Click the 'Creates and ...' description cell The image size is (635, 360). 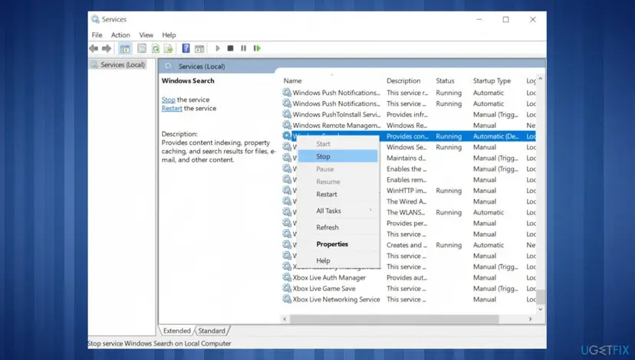click(x=406, y=245)
